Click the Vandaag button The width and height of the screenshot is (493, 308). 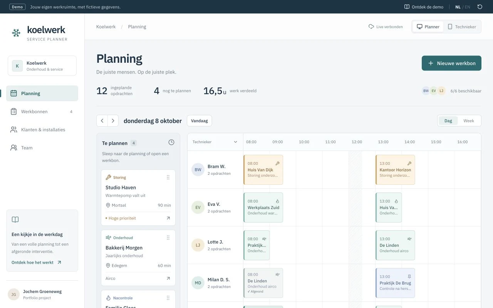pos(199,121)
